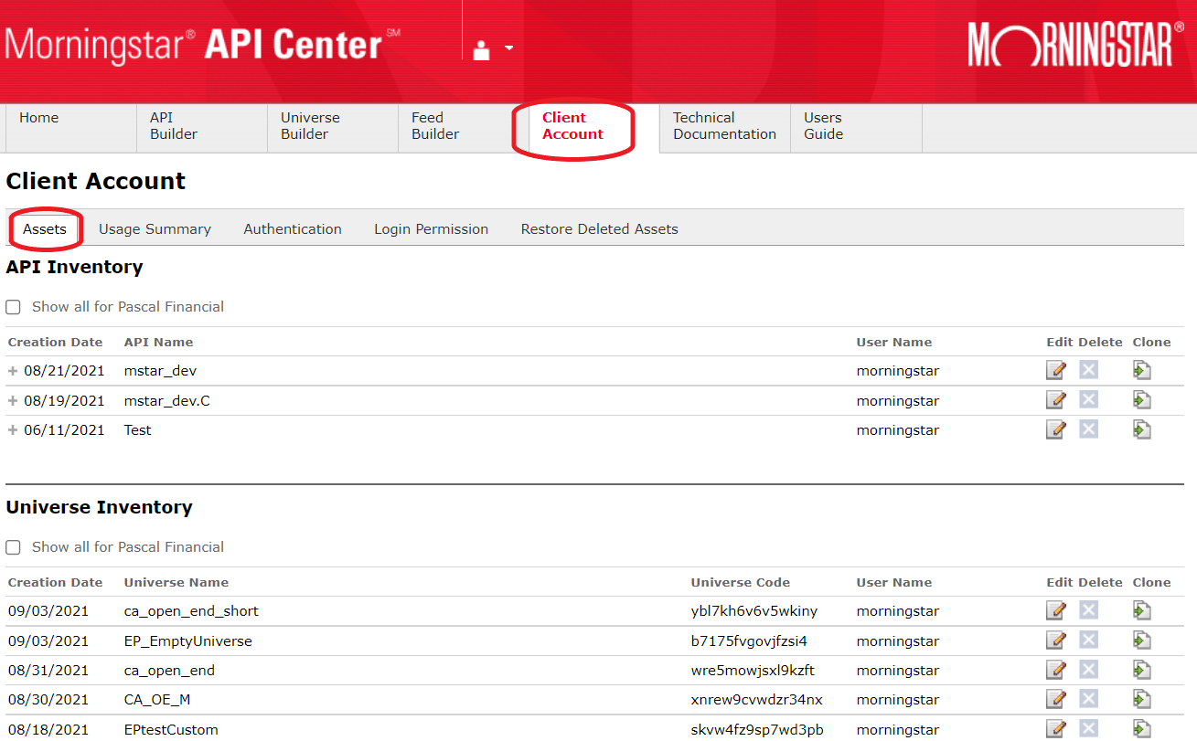1197x741 pixels.
Task: Delete the CA_OE_M universe
Action: point(1088,699)
